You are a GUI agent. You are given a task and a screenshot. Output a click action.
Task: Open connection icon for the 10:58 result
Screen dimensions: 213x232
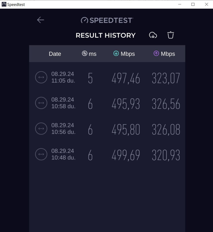pos(41,103)
